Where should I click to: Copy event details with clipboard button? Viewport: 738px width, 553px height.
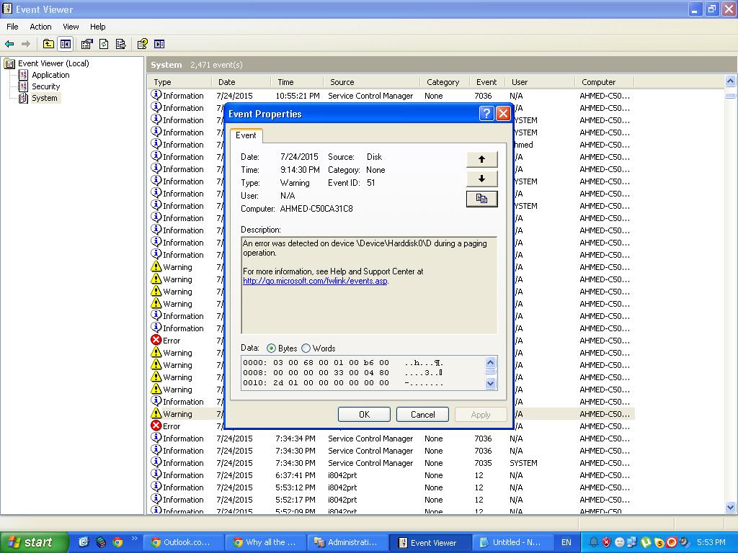tap(481, 199)
